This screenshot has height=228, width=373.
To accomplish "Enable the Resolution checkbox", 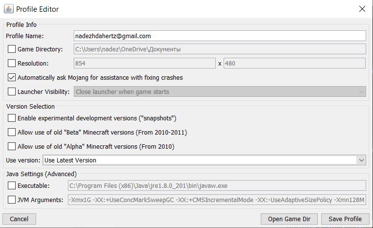I will point(12,63).
